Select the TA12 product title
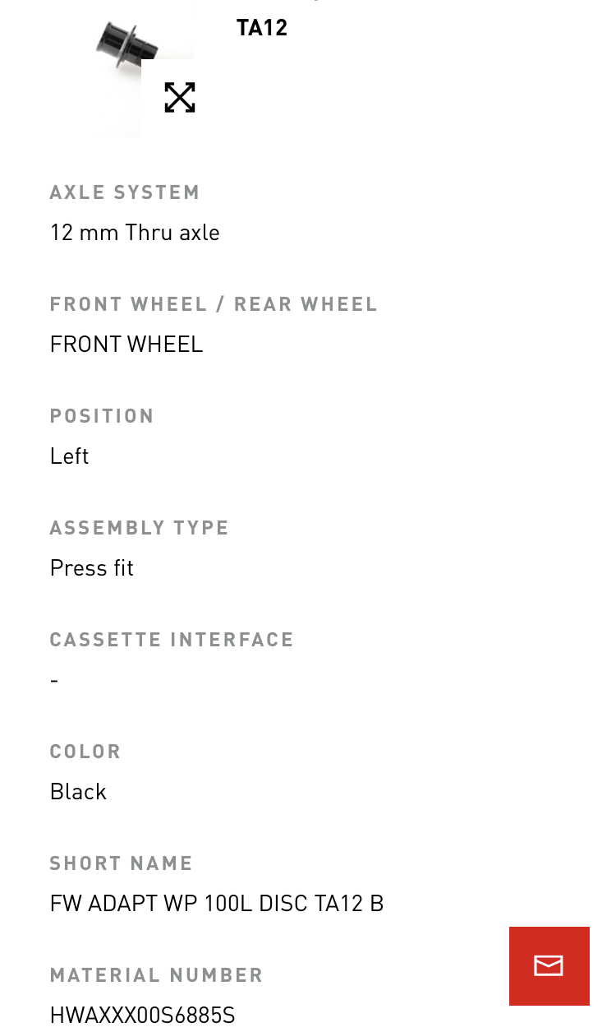 pyautogui.click(x=262, y=28)
